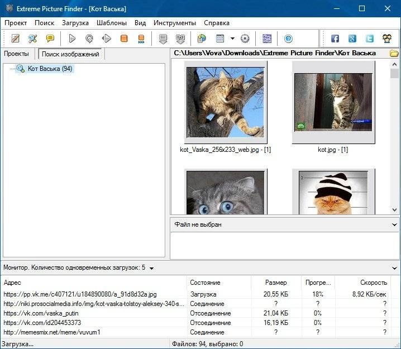This screenshot has width=401, height=349.
Task: Share via the Facebook icon
Action: coord(335,39)
